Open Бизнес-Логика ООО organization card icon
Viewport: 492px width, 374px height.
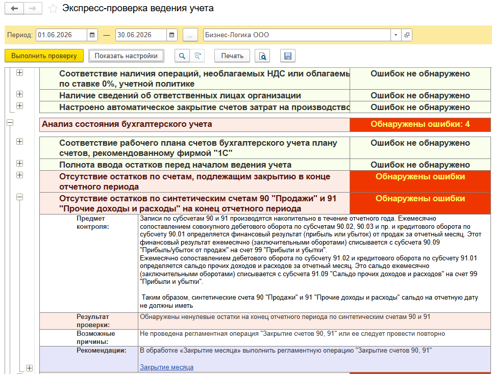point(407,35)
